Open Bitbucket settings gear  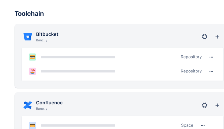pos(205,37)
